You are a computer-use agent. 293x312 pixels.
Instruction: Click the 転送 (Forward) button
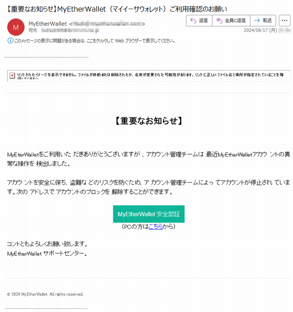[x=263, y=20]
